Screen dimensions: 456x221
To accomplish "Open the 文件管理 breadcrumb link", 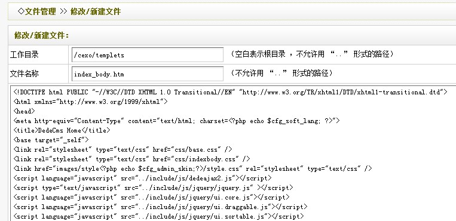I will [40, 11].
